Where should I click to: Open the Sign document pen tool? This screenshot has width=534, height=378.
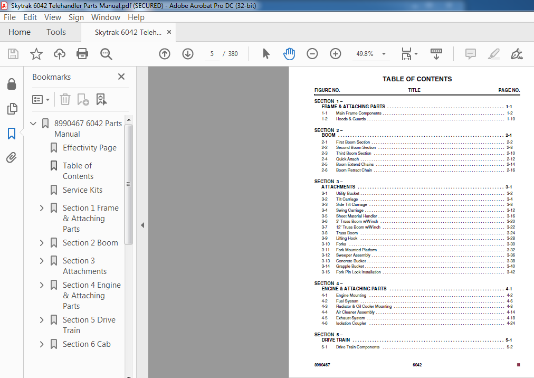pyautogui.click(x=517, y=54)
